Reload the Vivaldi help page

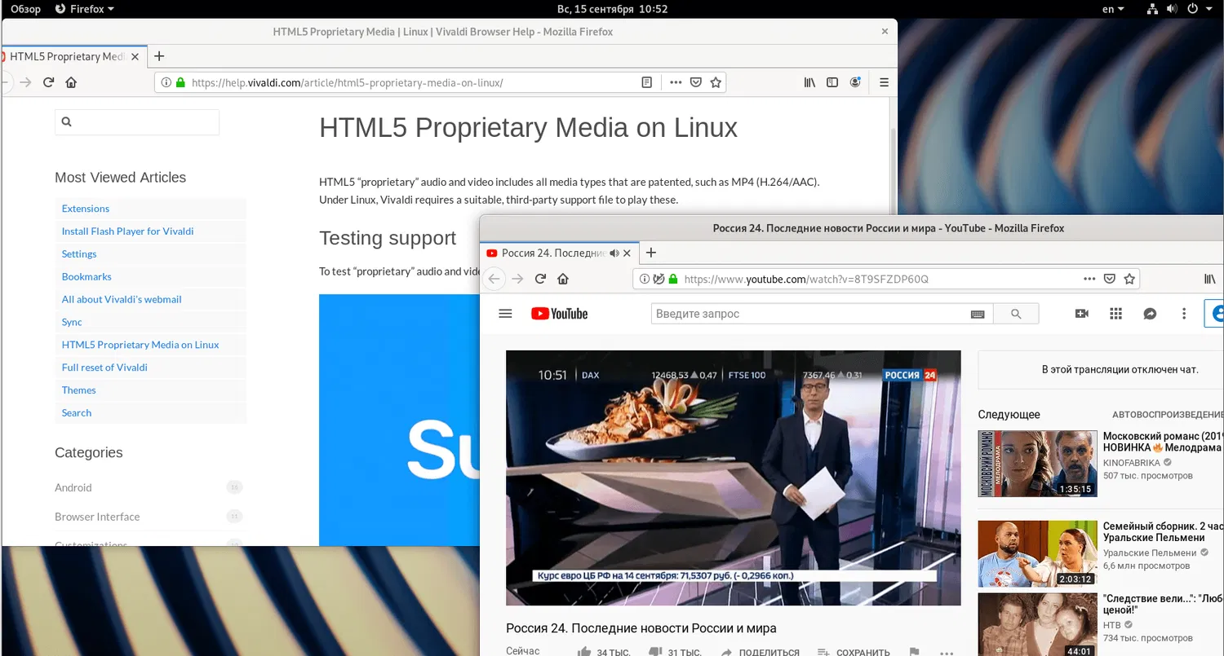(x=48, y=82)
